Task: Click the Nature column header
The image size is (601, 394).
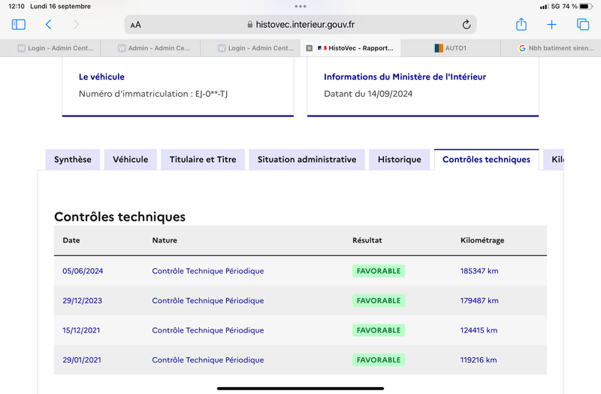Action: point(165,240)
